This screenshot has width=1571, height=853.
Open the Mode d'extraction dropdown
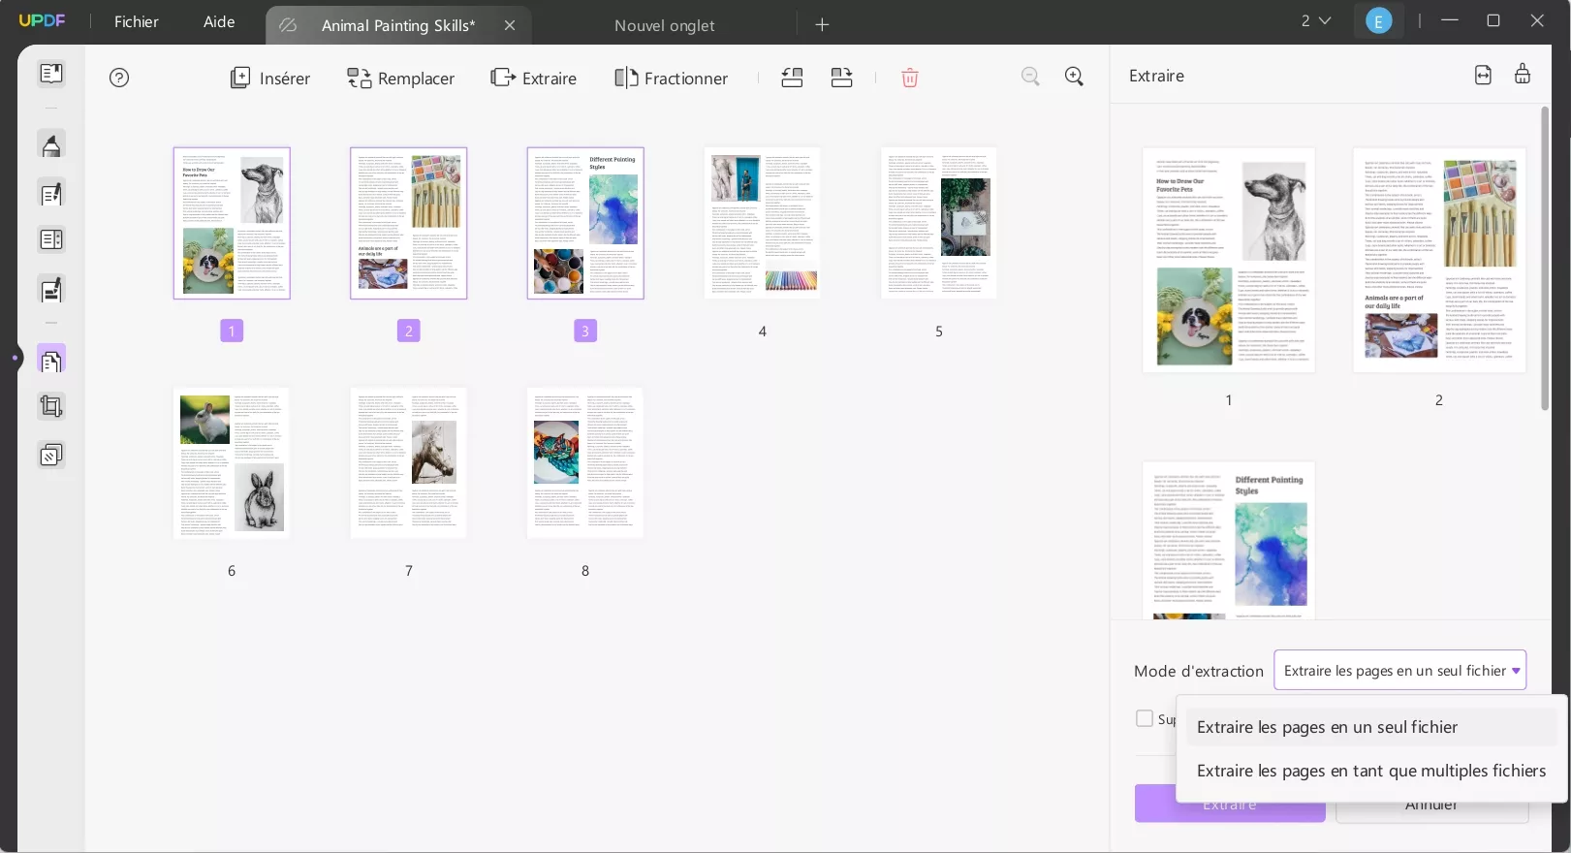(1399, 671)
